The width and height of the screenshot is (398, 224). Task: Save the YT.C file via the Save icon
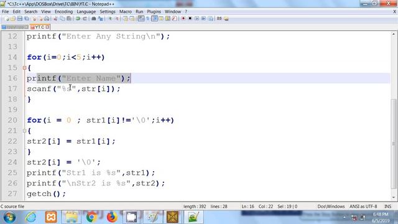tap(20, 19)
